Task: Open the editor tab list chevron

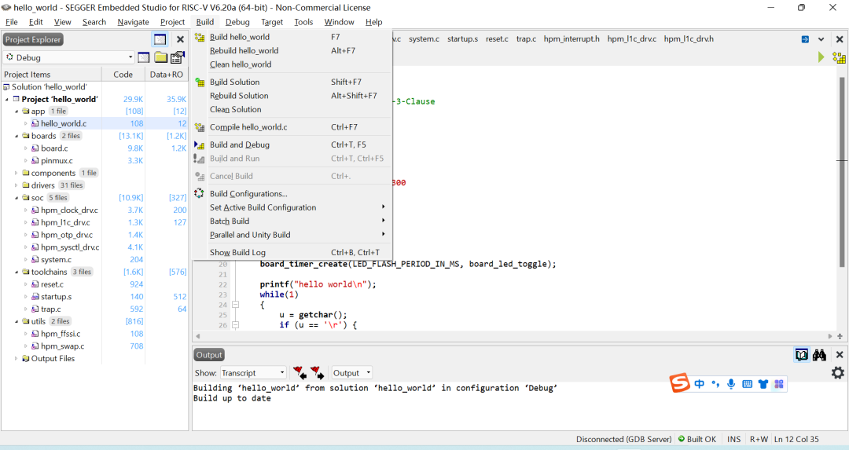Action: tap(821, 39)
